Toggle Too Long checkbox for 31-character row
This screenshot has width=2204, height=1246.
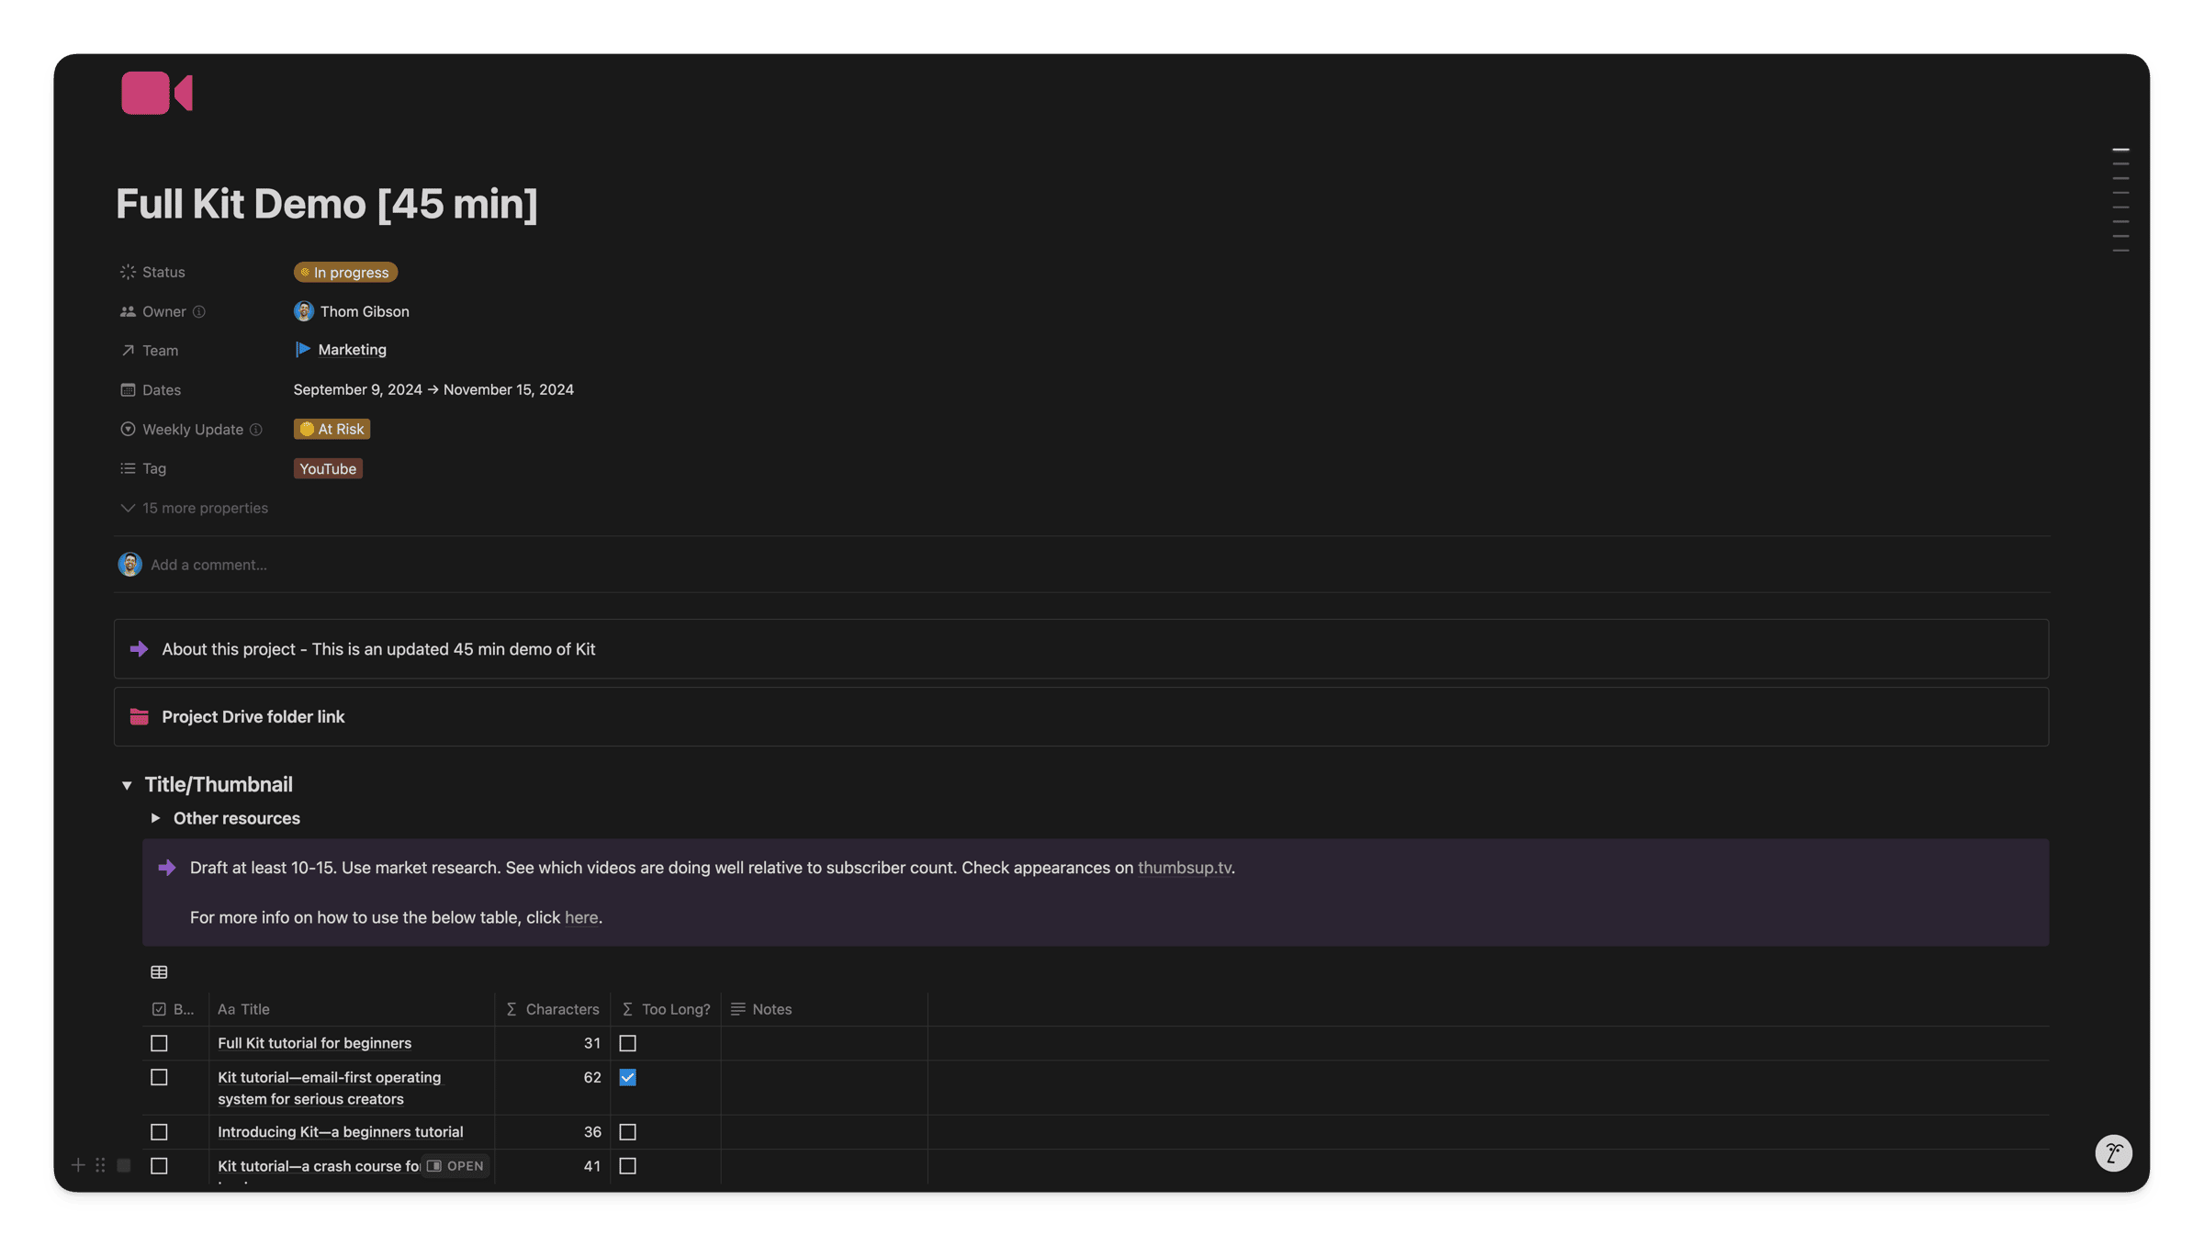(x=627, y=1043)
